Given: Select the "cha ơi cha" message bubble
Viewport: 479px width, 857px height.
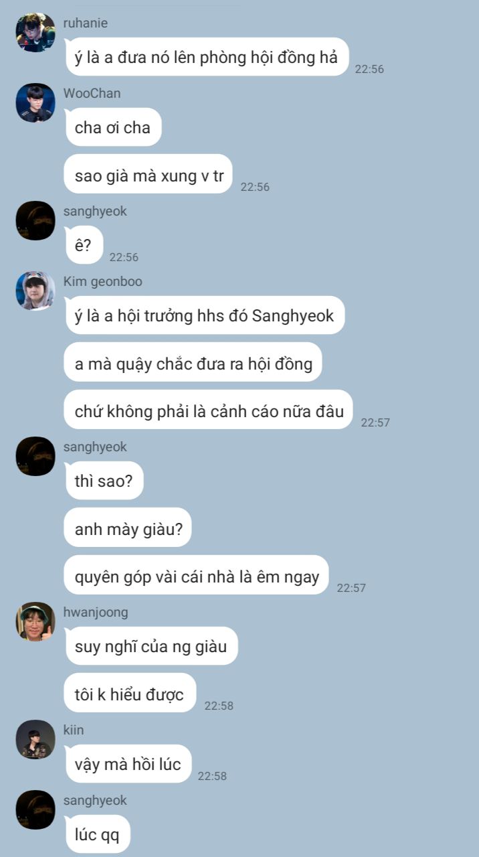Looking at the screenshot, I should pos(113,127).
